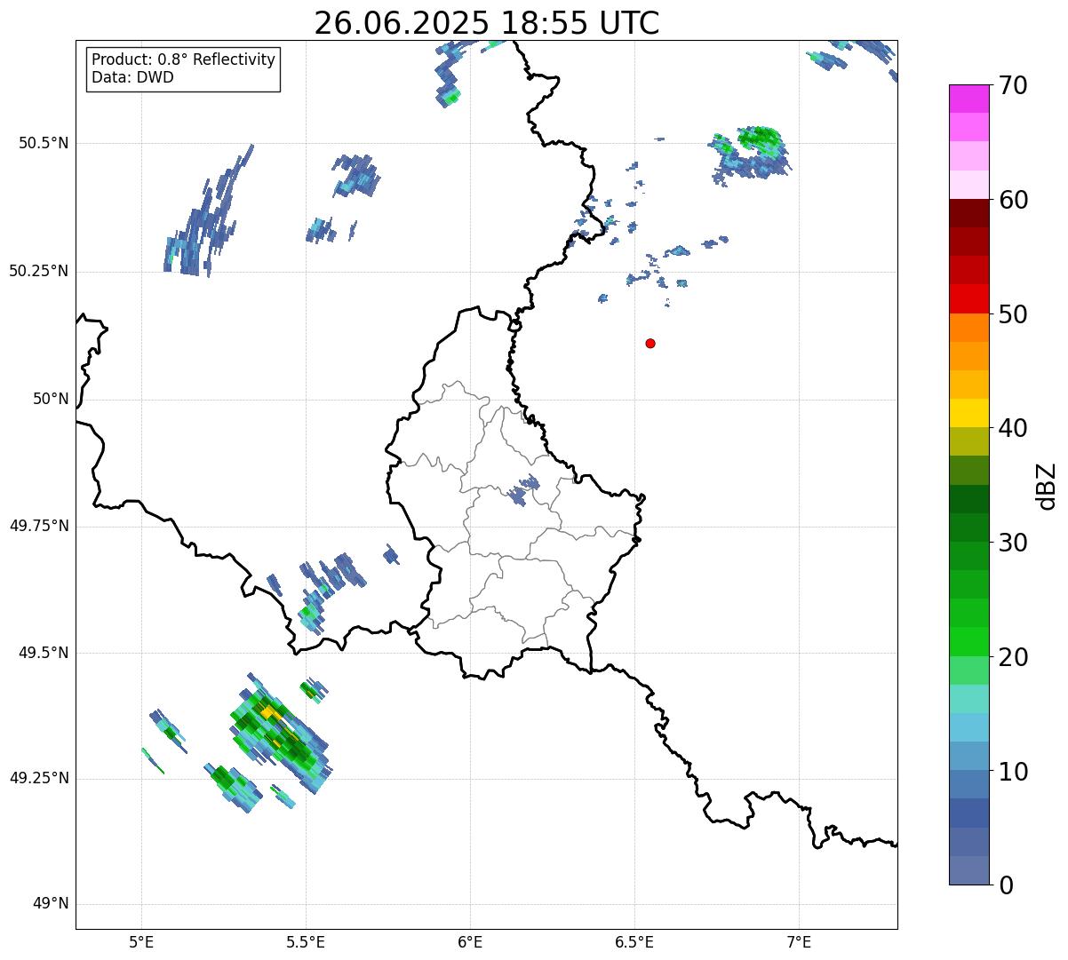
Task: Click the dBZ colorbar axis label
Action: click(x=1047, y=486)
